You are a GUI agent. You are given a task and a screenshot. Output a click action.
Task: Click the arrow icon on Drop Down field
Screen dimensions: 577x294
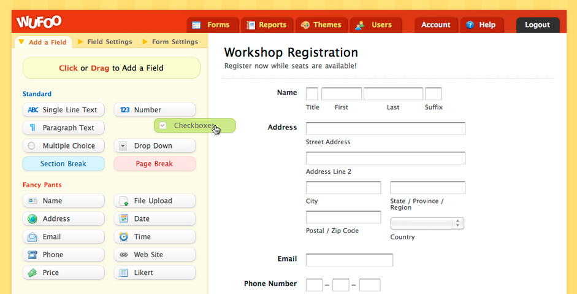(x=123, y=146)
